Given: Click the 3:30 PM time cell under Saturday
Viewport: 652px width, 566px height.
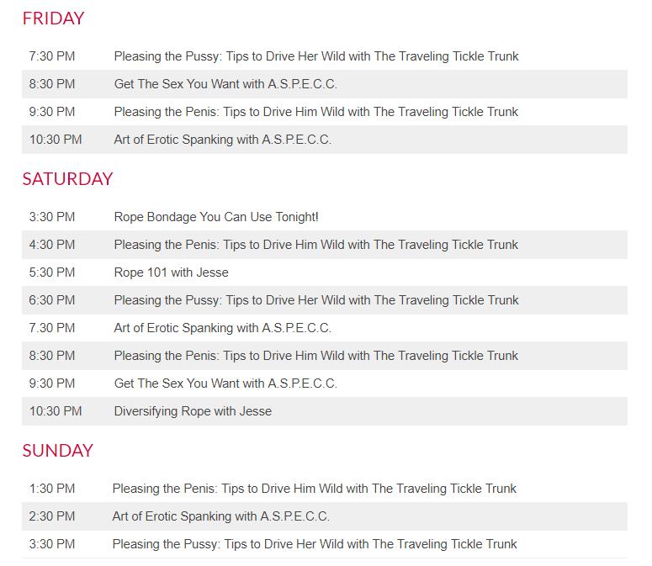Looking at the screenshot, I should coord(52,217).
